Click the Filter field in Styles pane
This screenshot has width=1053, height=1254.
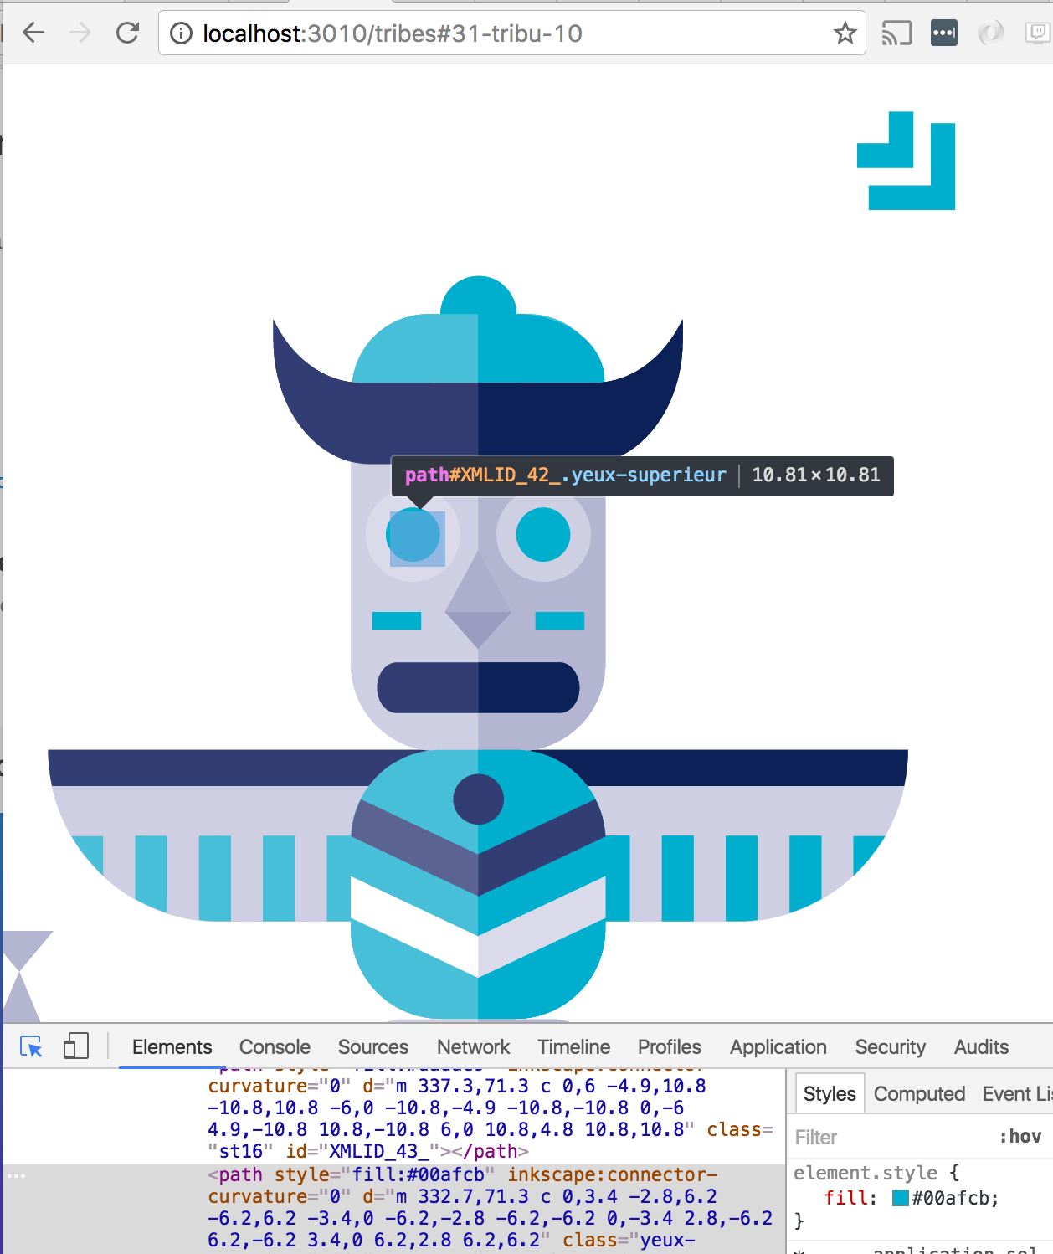coord(887,1137)
